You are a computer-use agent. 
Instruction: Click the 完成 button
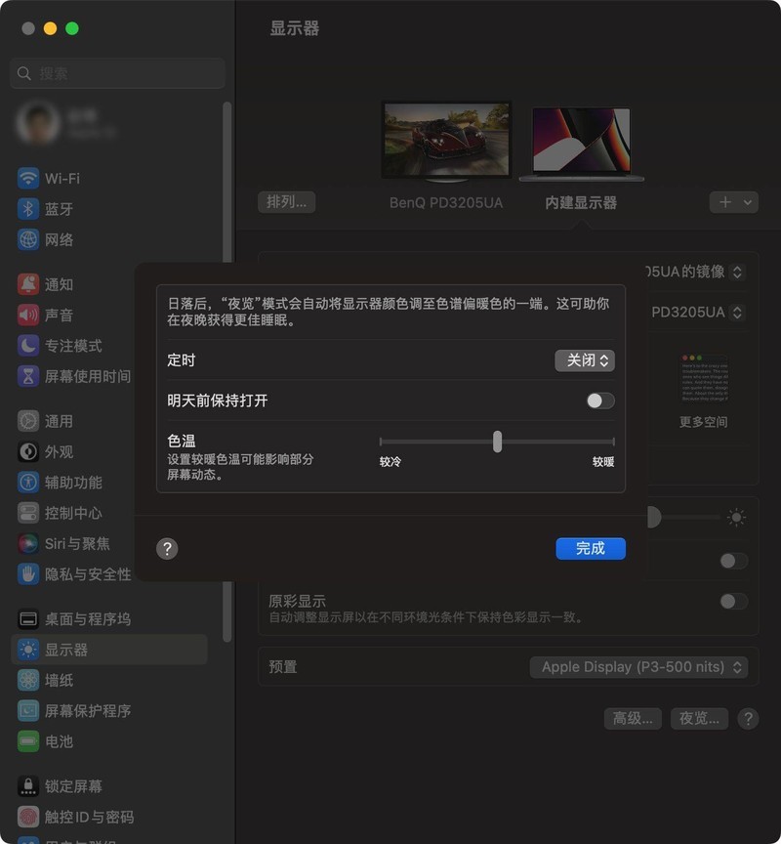click(590, 548)
